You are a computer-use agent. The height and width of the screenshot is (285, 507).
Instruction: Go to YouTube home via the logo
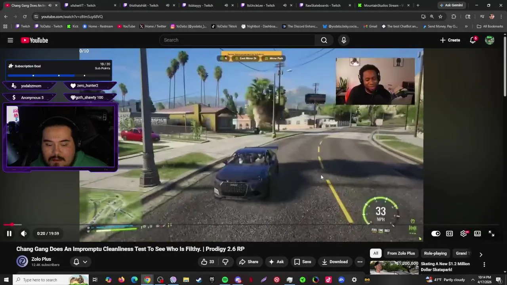coord(34,40)
